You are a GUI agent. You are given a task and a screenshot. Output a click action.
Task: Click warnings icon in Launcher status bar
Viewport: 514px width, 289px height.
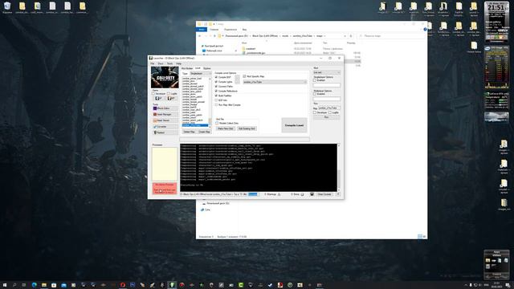tap(279, 194)
